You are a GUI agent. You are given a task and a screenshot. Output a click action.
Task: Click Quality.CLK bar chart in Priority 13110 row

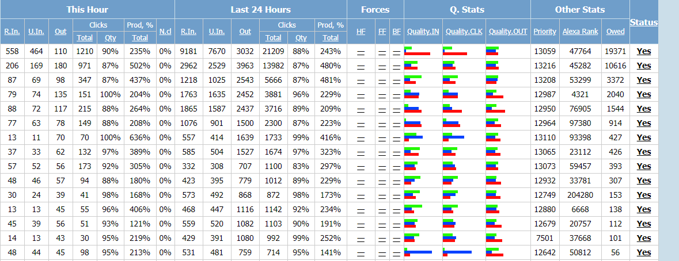pyautogui.click(x=453, y=137)
